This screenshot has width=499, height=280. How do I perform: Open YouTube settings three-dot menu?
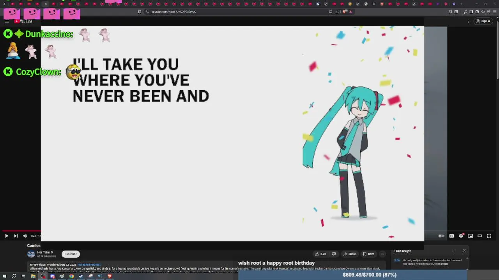(468, 21)
